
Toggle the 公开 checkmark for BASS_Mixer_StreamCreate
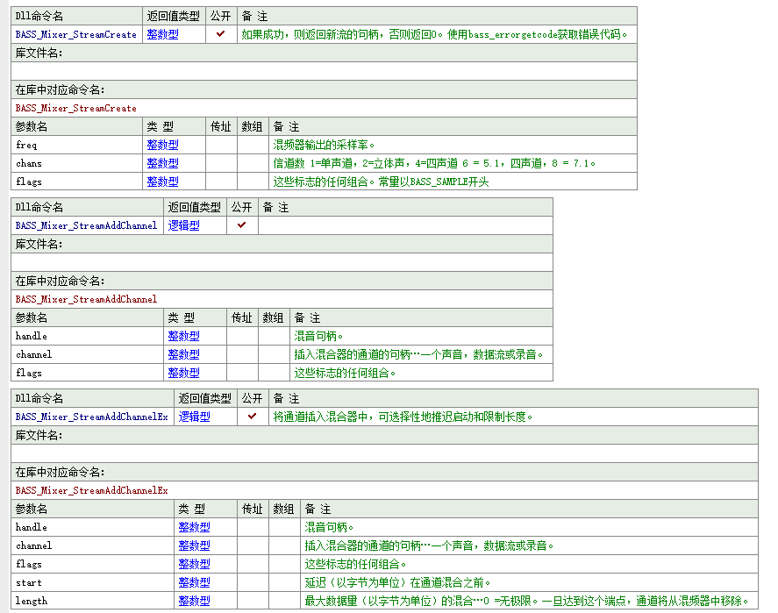[221, 34]
